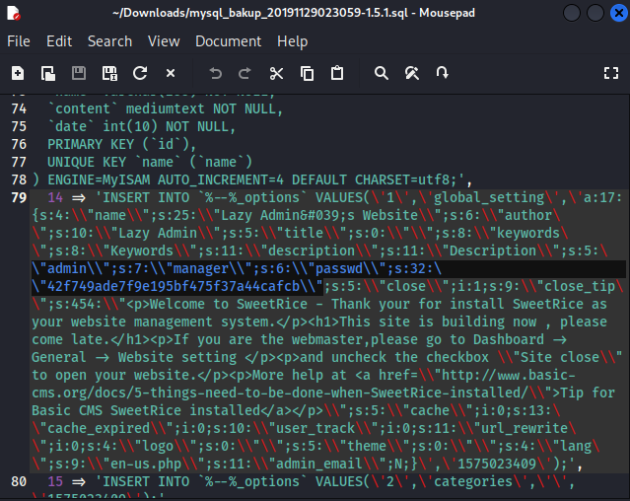Open the Document menu
The height and width of the screenshot is (501, 630).
click(229, 41)
